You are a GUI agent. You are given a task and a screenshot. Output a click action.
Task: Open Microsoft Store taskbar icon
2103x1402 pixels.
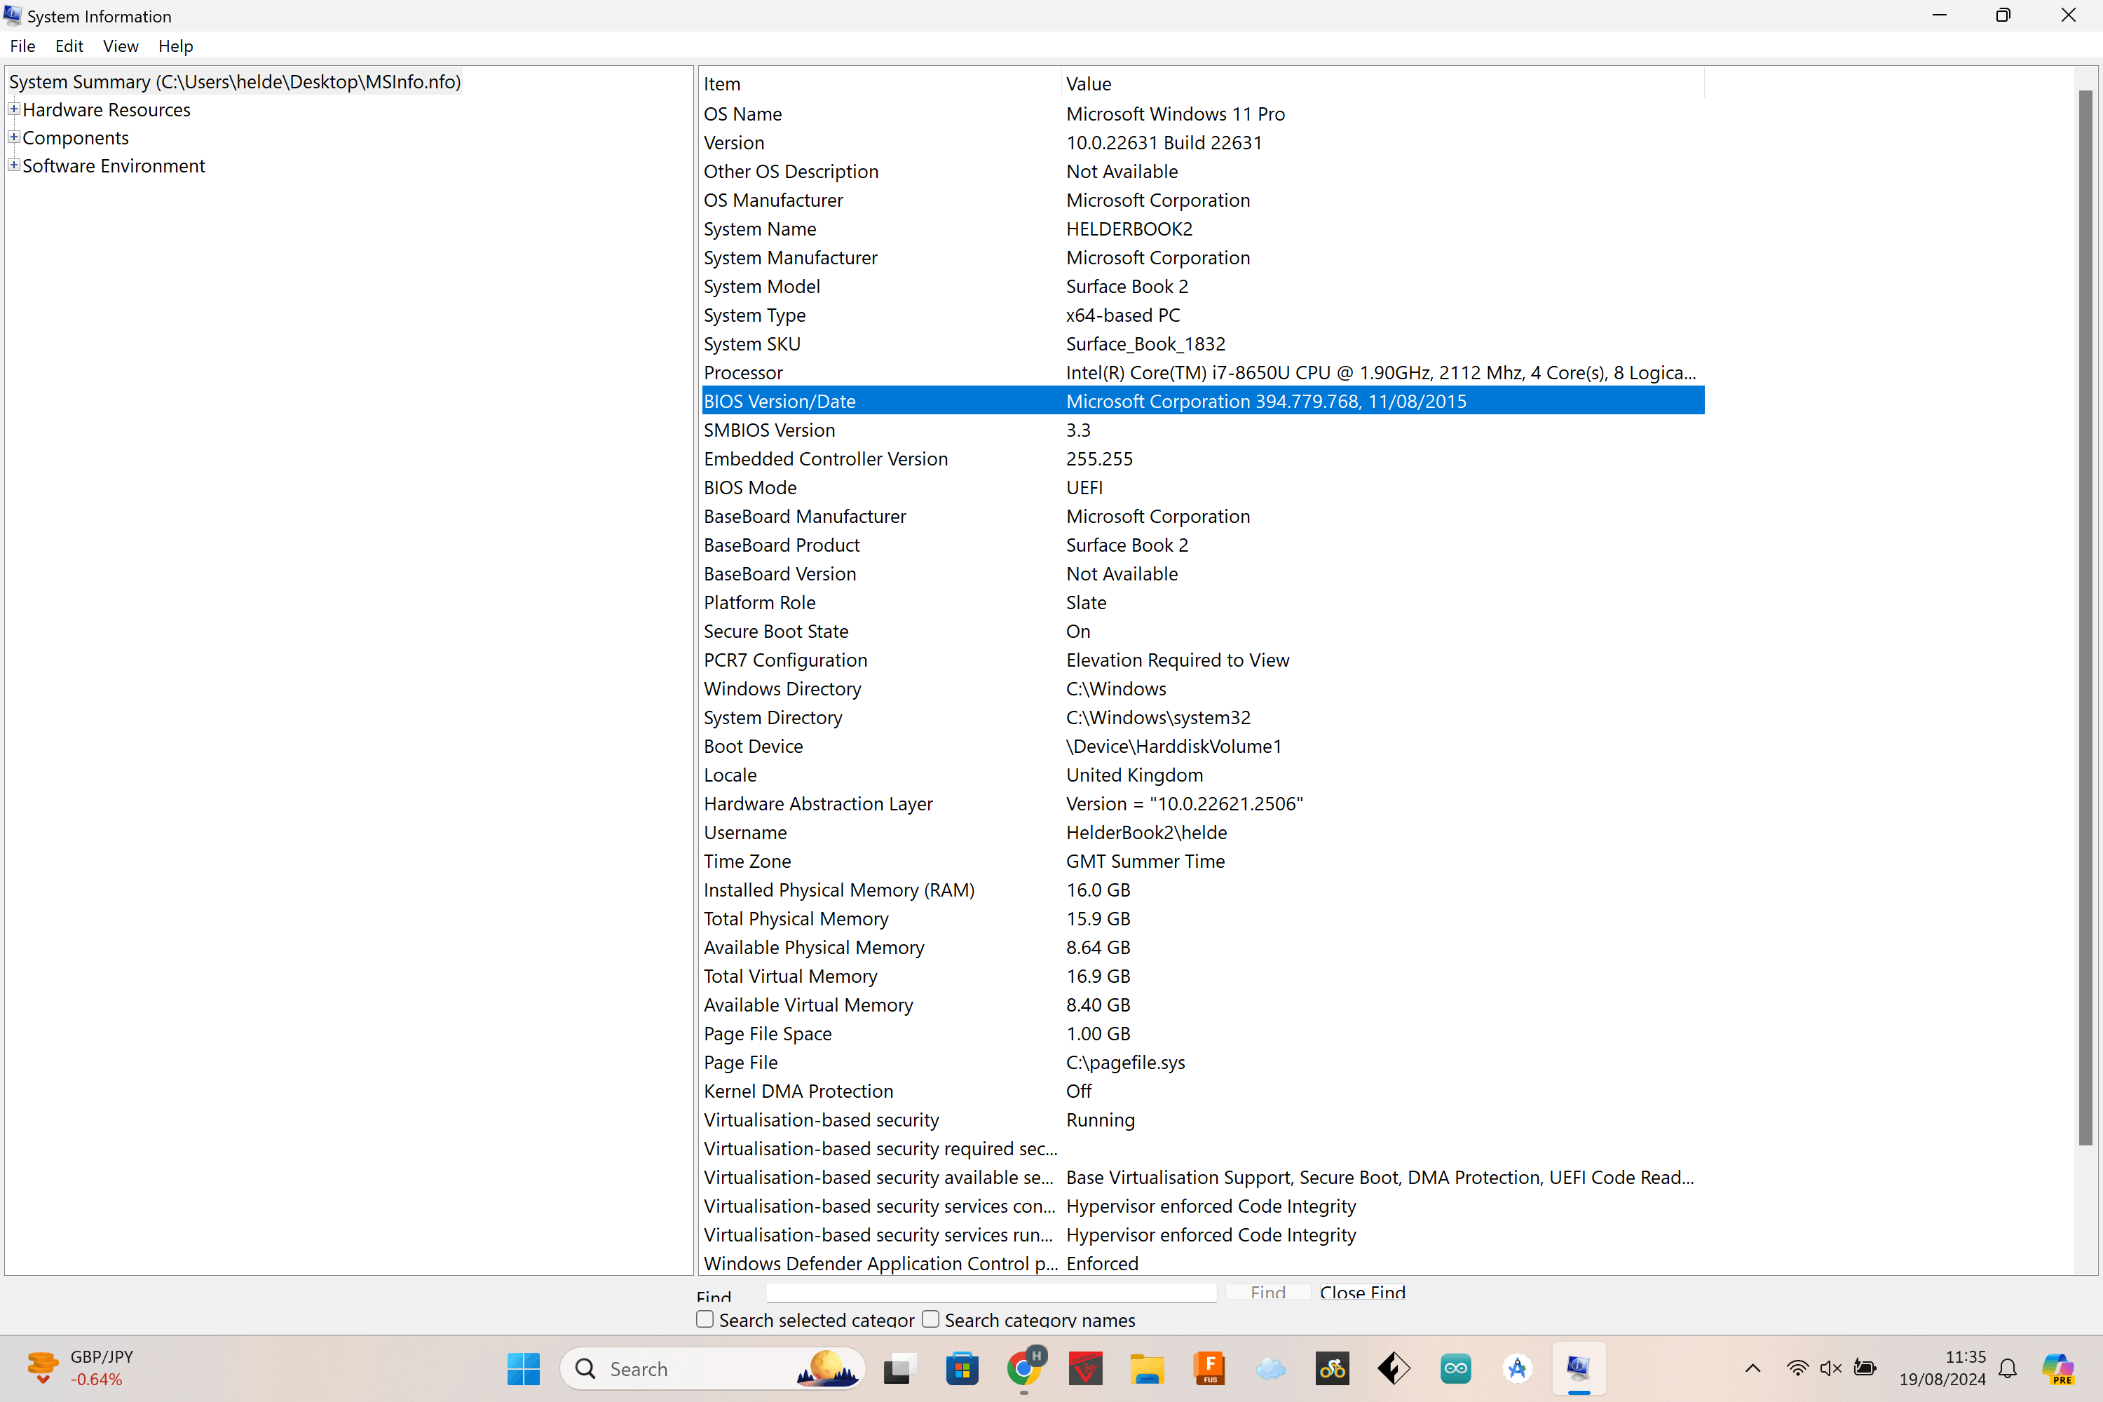(x=962, y=1368)
